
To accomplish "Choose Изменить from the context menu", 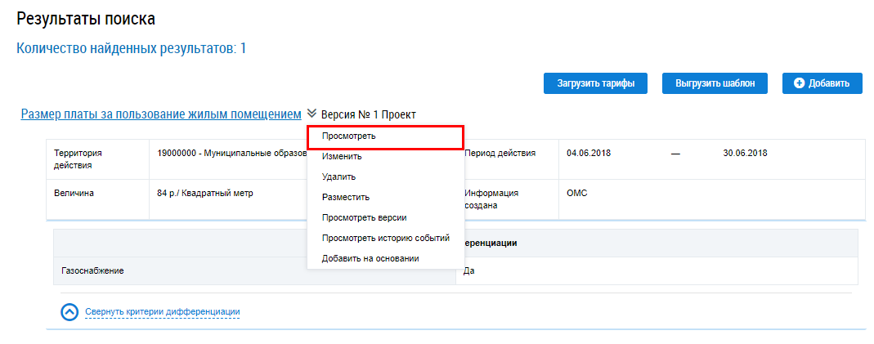I will pos(342,156).
